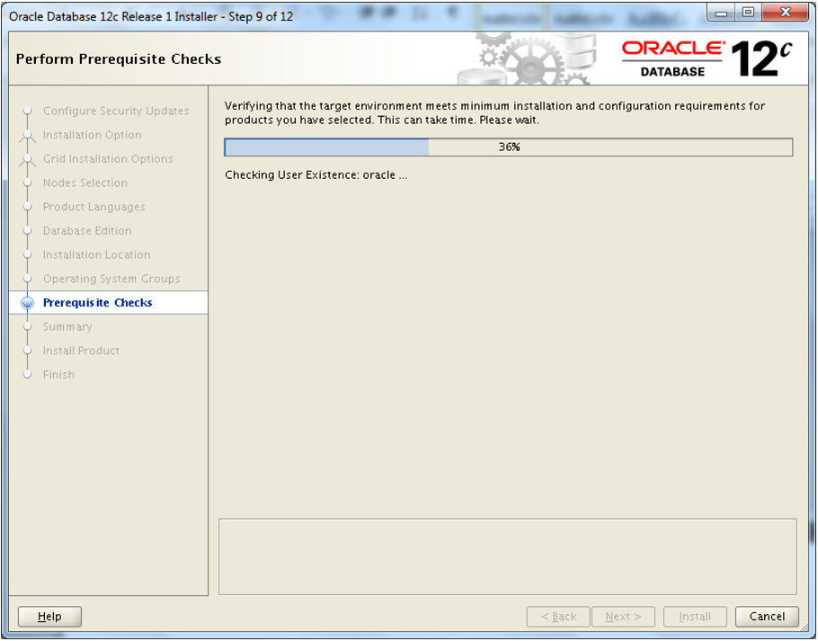Click the active Prerequisite Checks step bullet
The image size is (818, 641).
[x=27, y=302]
